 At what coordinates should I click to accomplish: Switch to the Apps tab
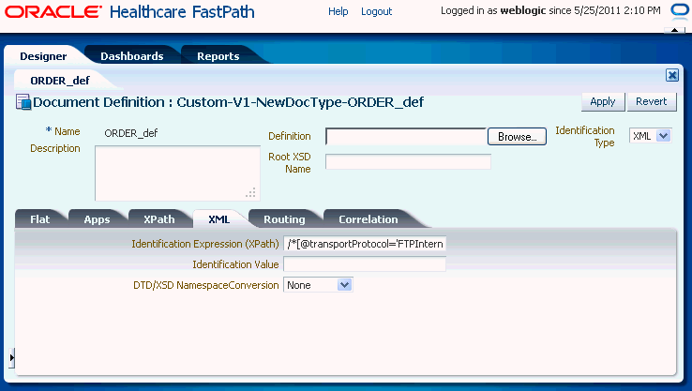98,219
